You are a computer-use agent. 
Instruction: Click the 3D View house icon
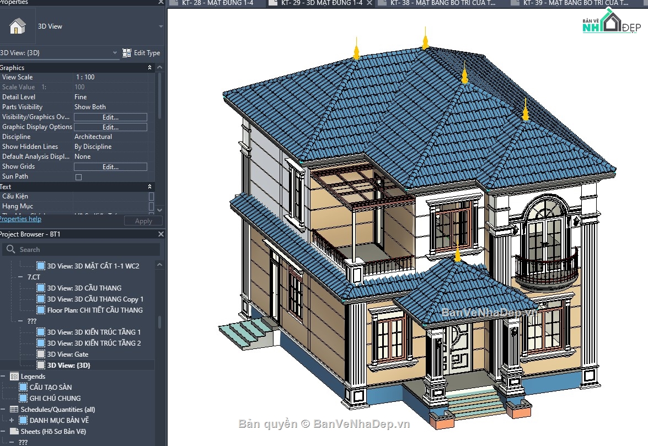(x=17, y=26)
